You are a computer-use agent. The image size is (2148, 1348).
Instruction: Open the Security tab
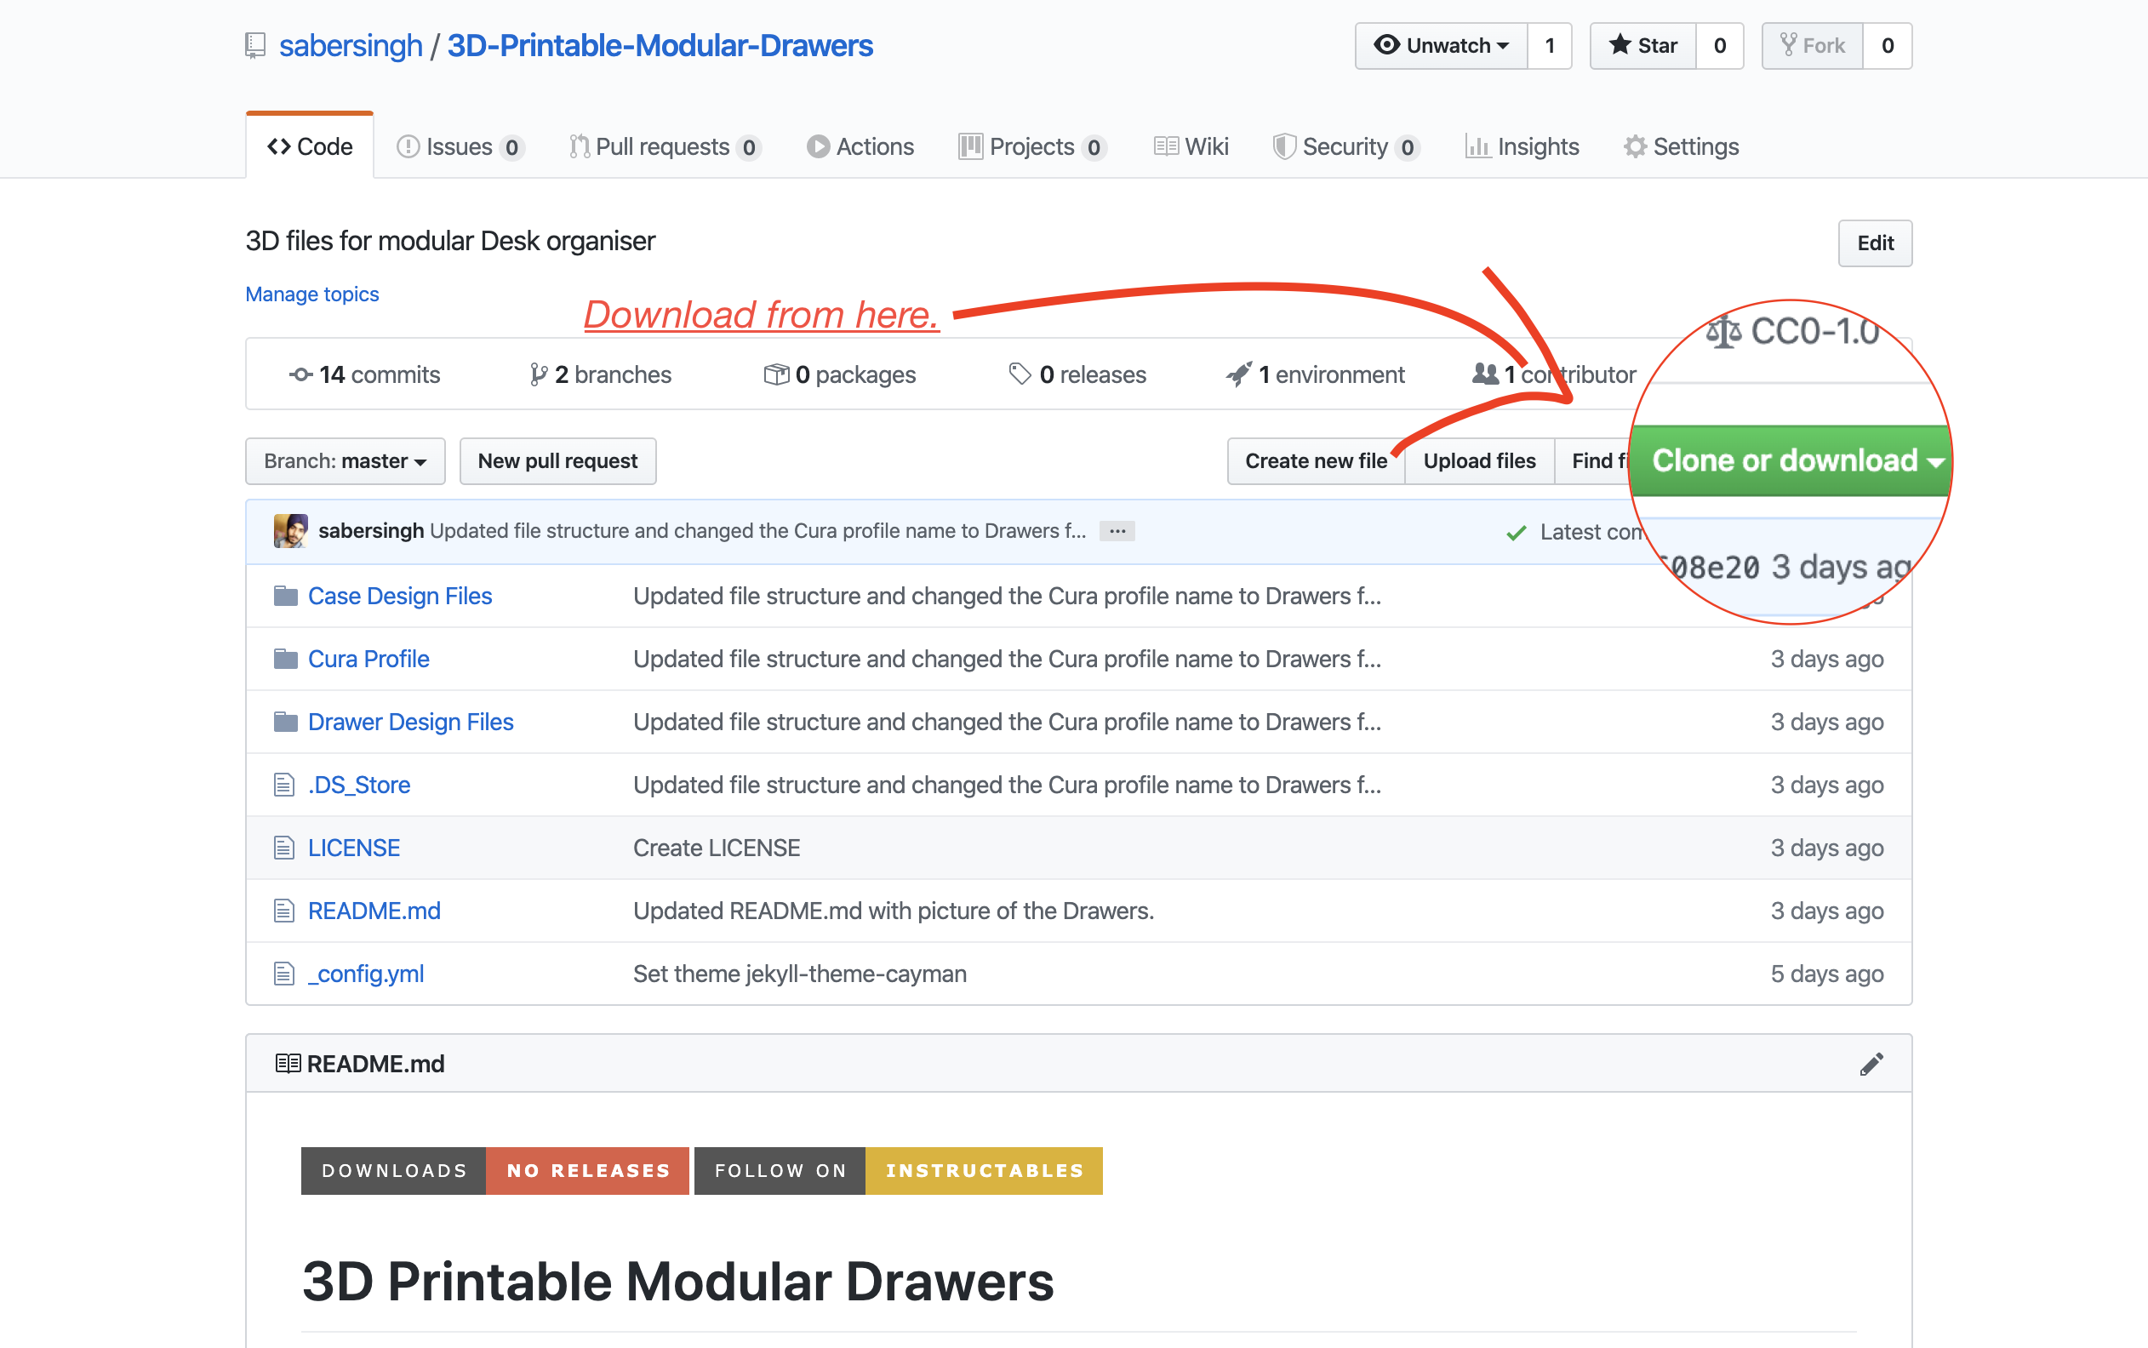pyautogui.click(x=1345, y=146)
